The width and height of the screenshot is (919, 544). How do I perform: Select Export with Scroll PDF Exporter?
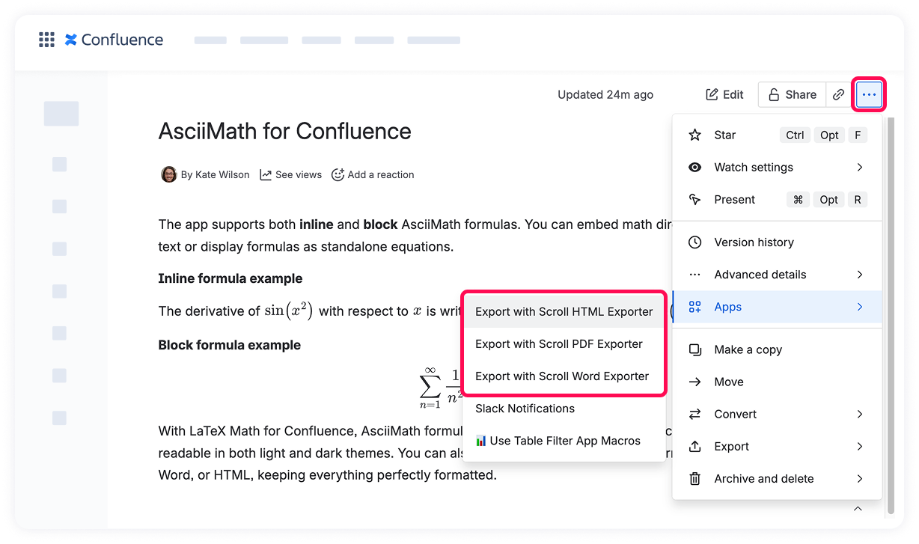click(559, 344)
